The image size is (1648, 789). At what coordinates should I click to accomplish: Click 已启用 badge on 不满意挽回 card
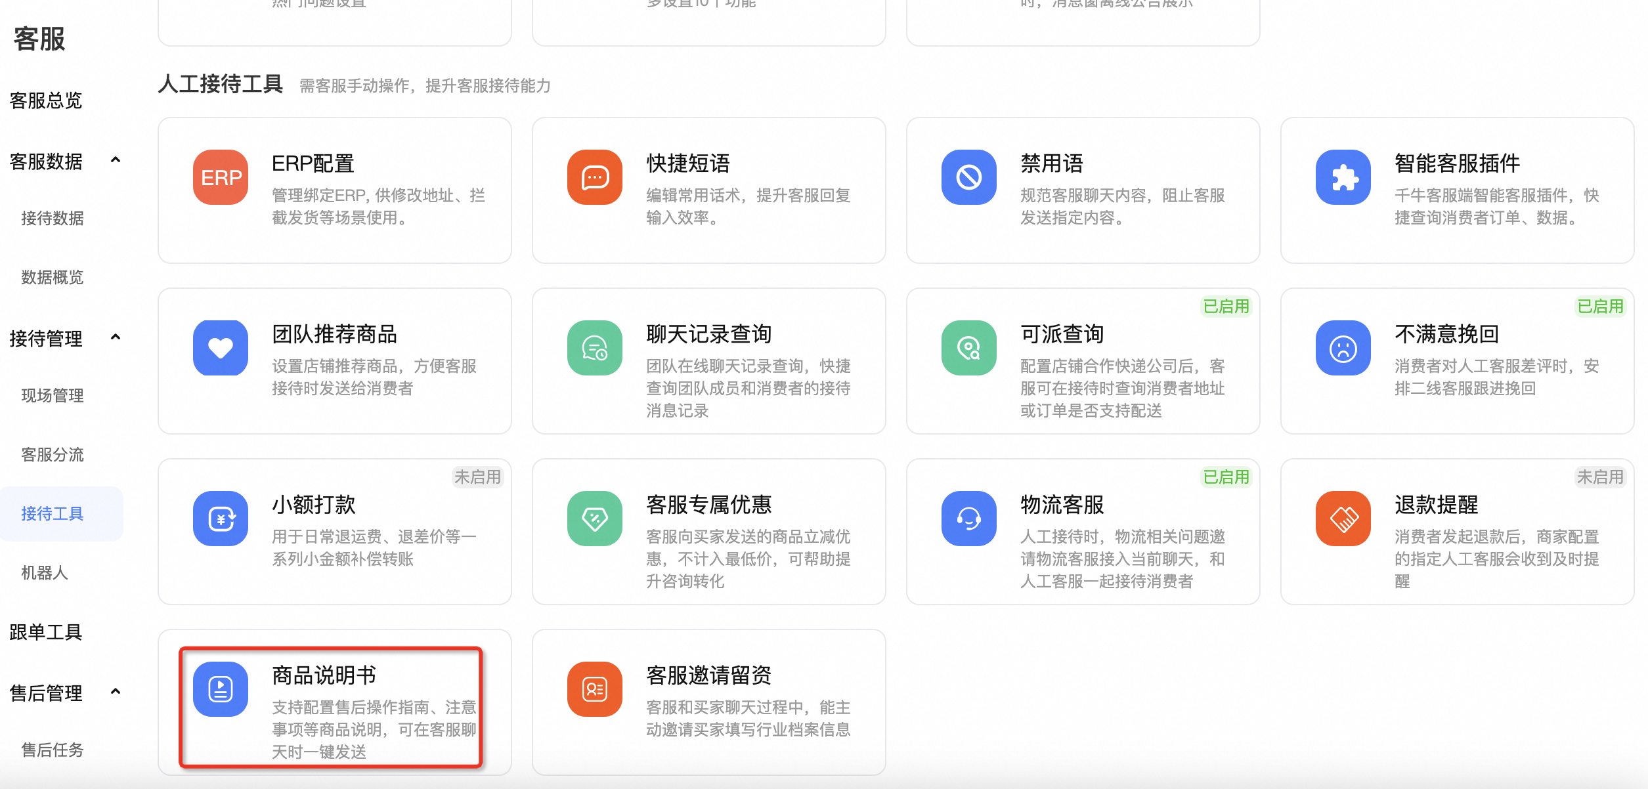pyautogui.click(x=1600, y=307)
